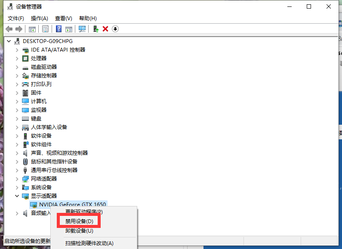Click the NVIDIA GeForce GTX 1650 device icon
This screenshot has height=249, width=342.
34,205
